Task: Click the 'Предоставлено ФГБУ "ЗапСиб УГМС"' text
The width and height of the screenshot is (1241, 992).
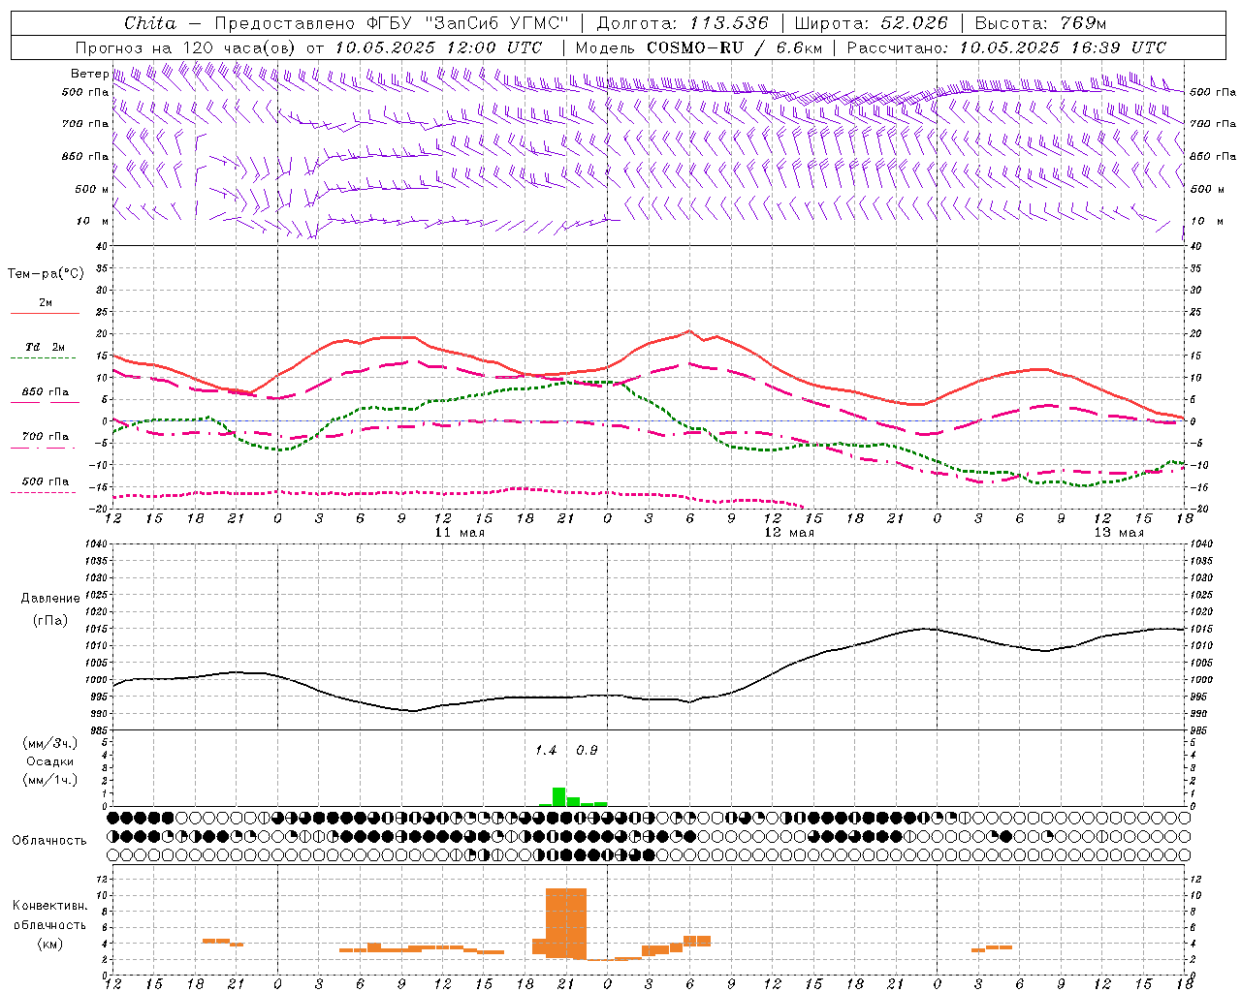Action: pos(391,23)
